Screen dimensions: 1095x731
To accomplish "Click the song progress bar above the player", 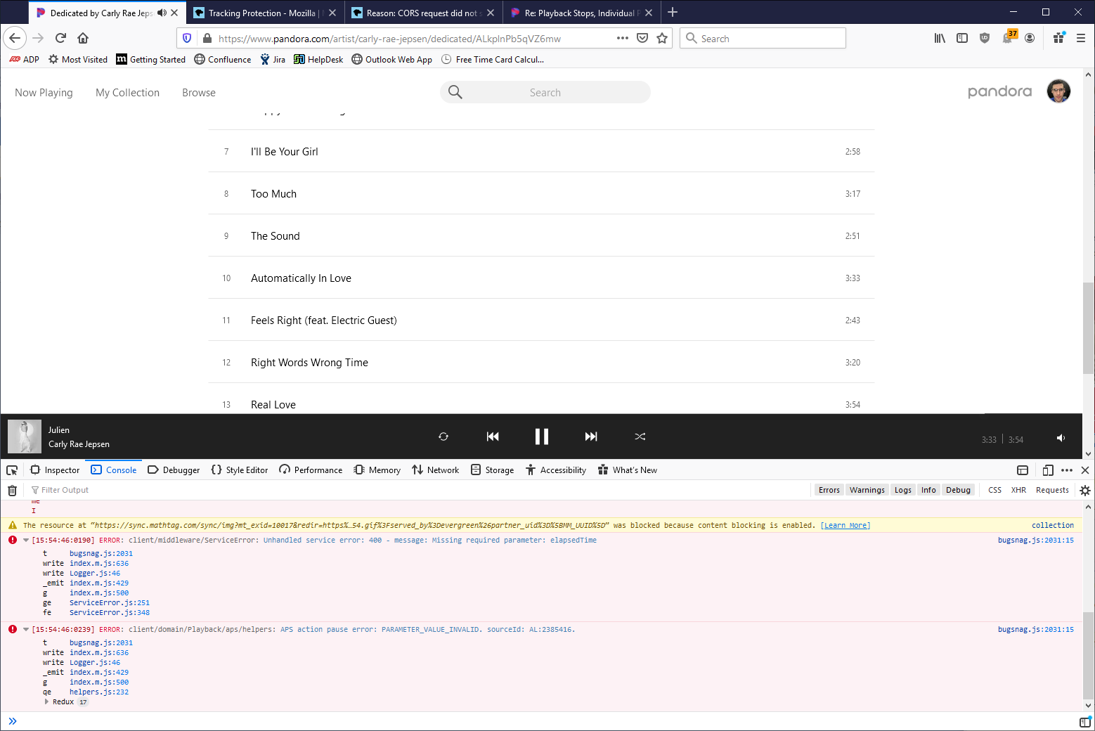I will coord(492,414).
